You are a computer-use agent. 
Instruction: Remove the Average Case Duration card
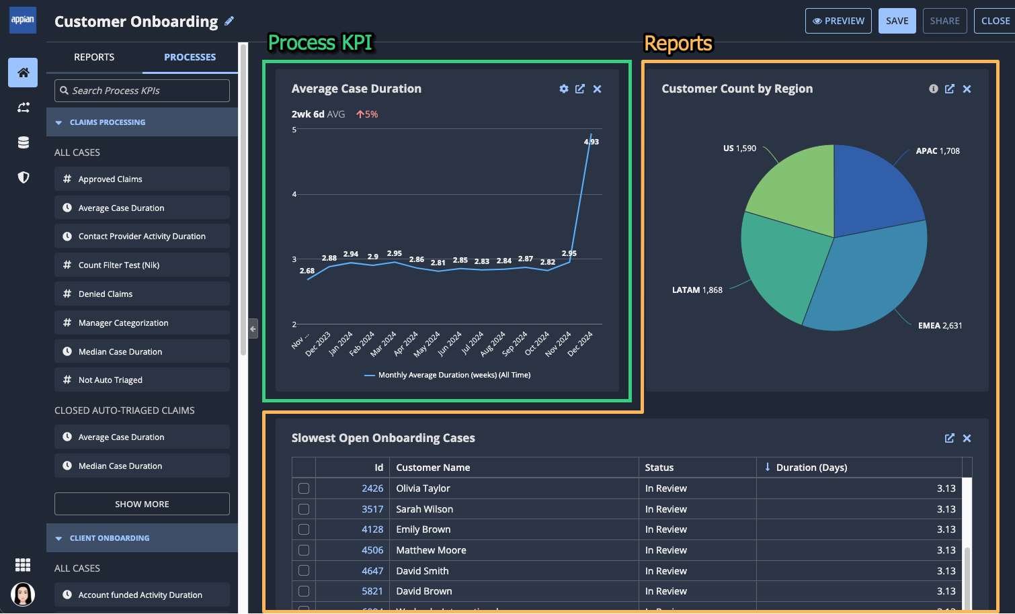tap(597, 89)
